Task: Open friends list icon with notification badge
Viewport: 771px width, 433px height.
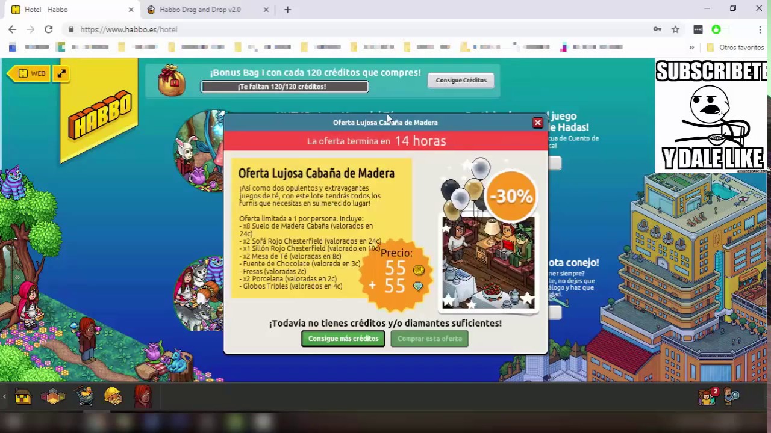Action: (708, 396)
